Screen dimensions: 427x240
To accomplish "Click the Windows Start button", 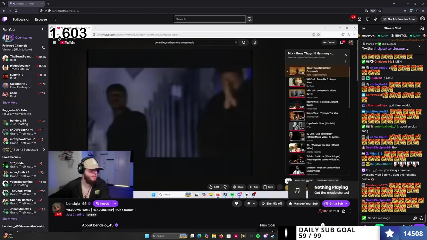I will pyautogui.click(x=147, y=236).
